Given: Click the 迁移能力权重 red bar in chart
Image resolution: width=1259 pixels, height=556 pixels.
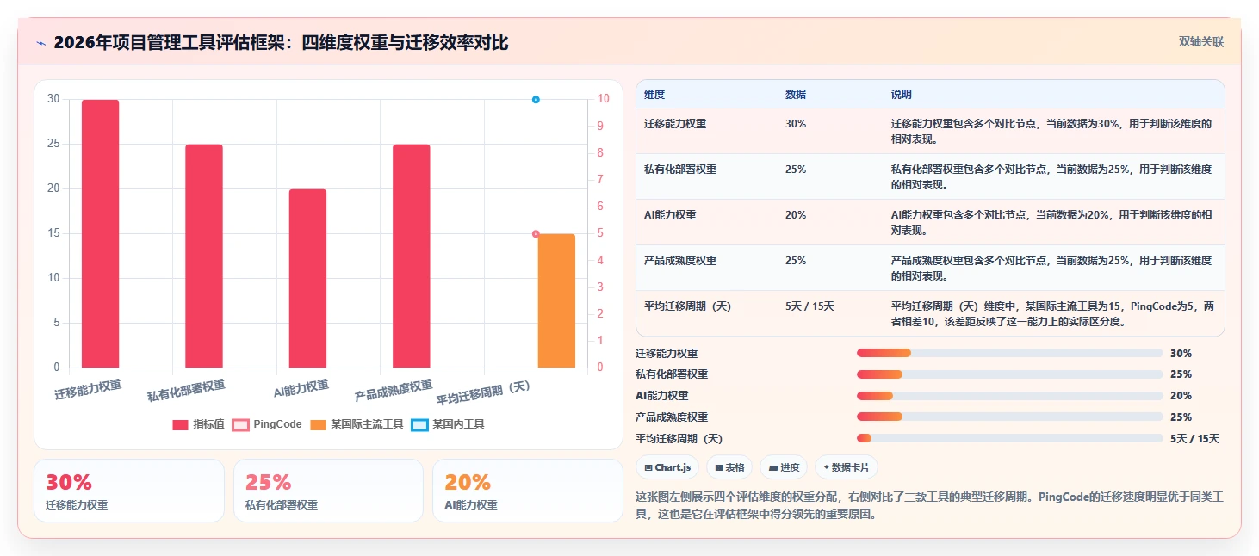Looking at the screenshot, I should pos(101,234).
